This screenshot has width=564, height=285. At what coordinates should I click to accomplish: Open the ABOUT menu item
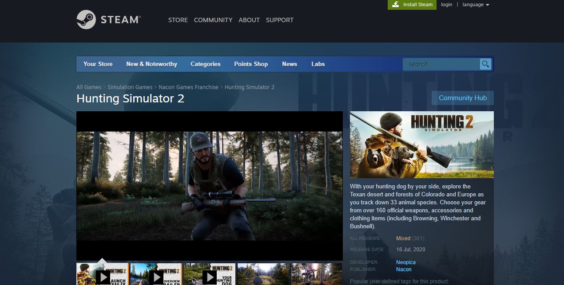(x=249, y=20)
